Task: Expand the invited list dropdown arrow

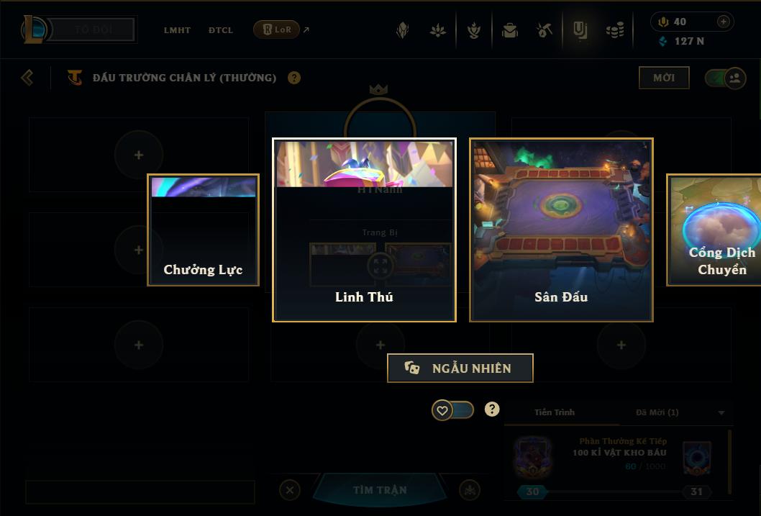Action: tap(721, 412)
